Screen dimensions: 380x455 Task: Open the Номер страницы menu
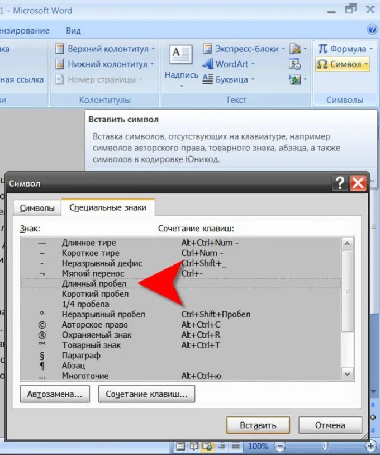(98, 79)
